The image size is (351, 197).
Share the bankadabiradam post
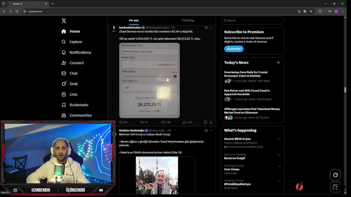coord(211,122)
